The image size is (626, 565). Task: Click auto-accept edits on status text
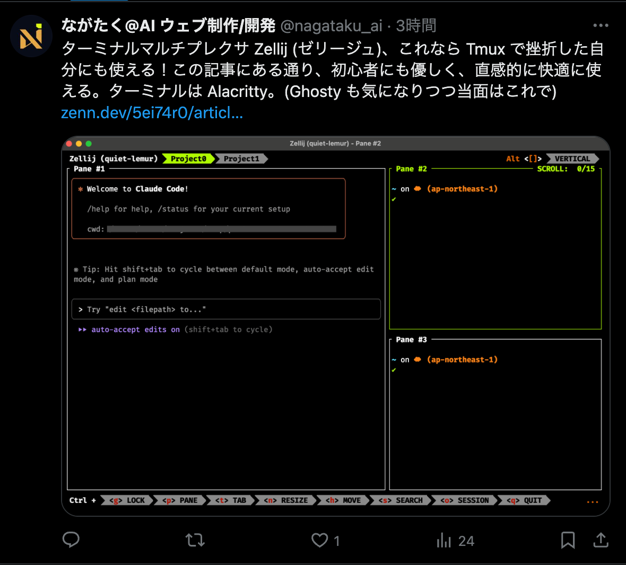pyautogui.click(x=135, y=330)
